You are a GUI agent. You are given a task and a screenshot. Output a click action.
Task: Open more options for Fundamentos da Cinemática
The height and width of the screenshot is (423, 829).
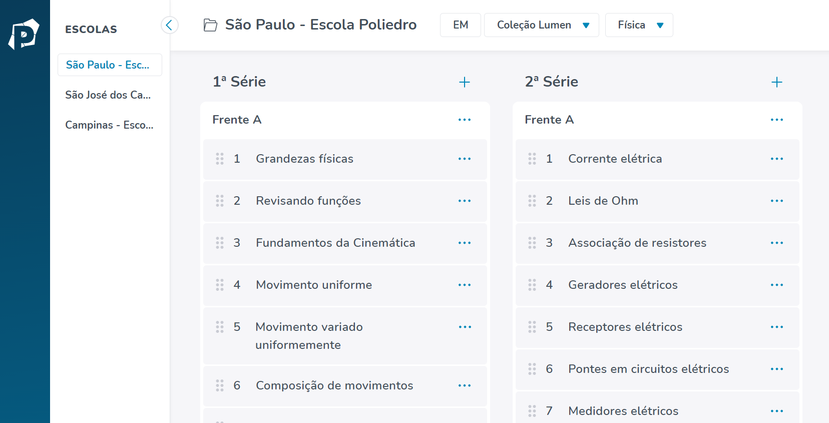(465, 243)
